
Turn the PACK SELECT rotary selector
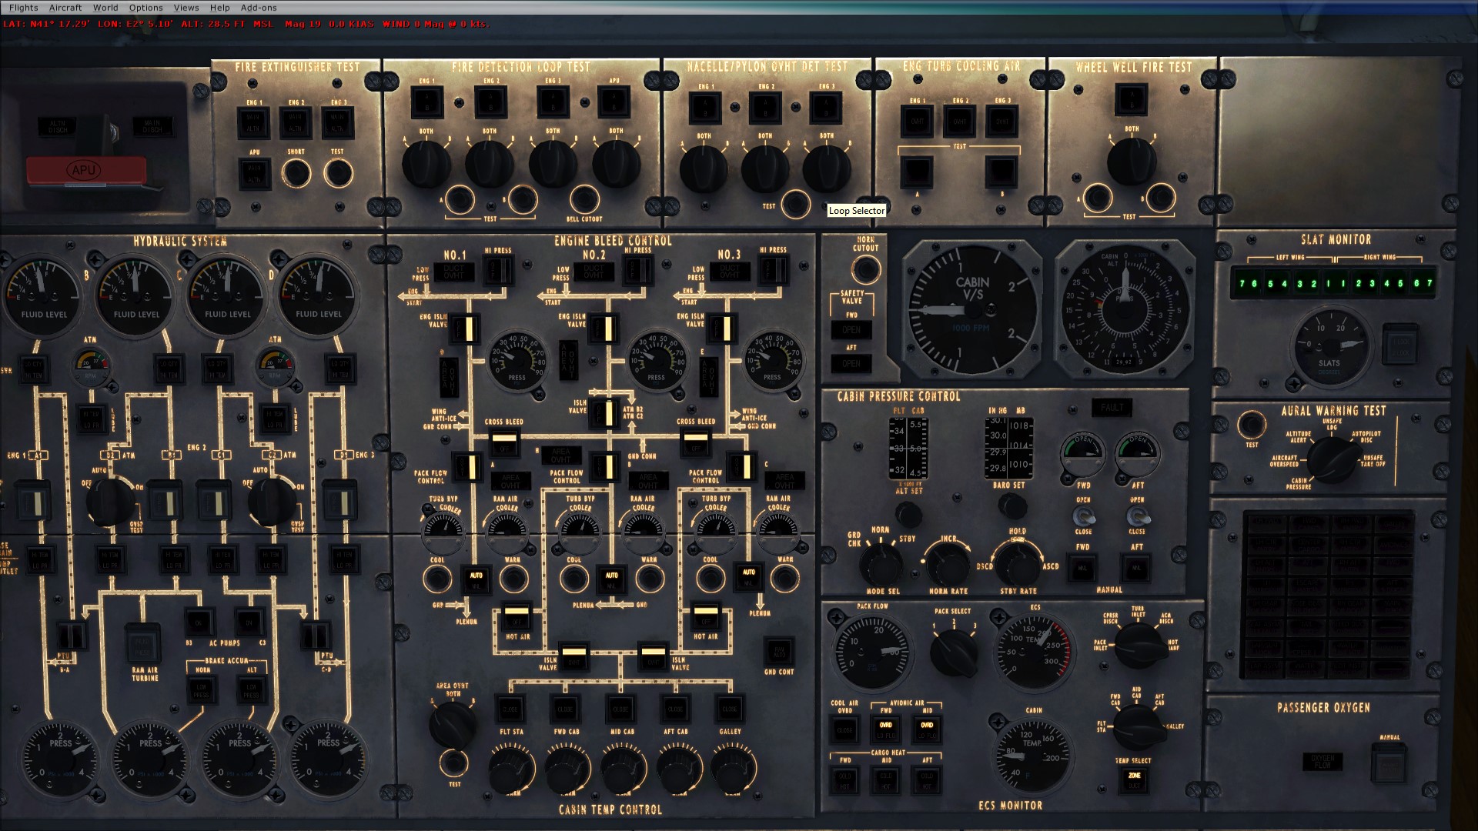click(x=953, y=652)
